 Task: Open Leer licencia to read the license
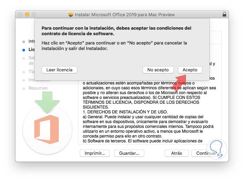point(59,70)
